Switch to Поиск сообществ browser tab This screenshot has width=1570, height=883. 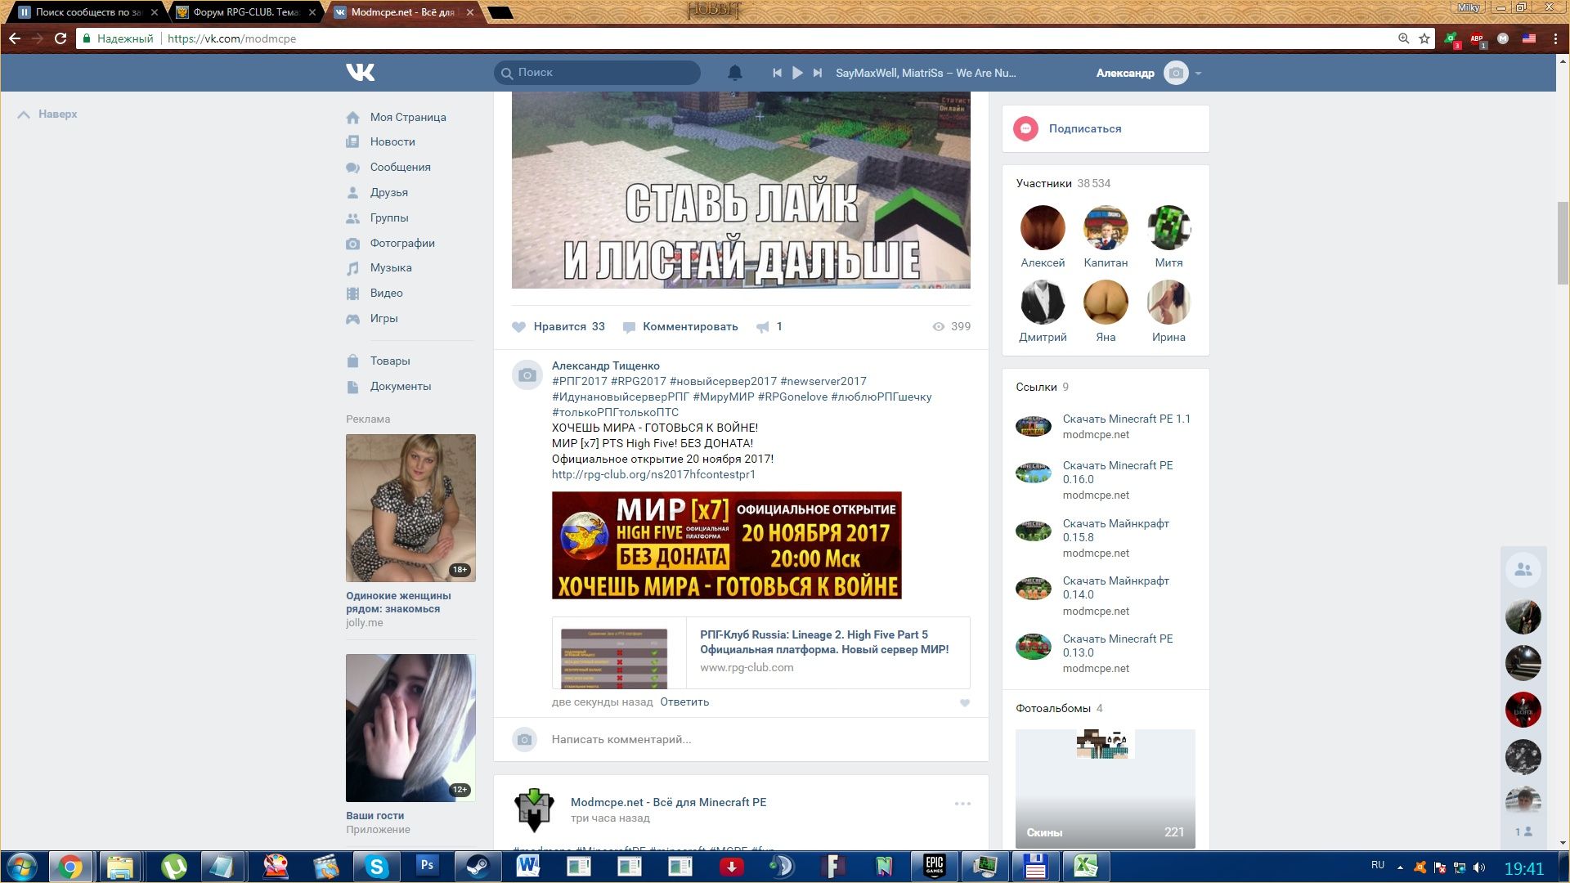[87, 12]
